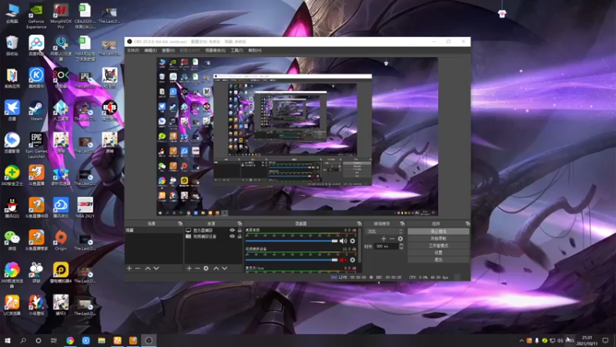Open File Explorer from the taskbar
The height and width of the screenshot is (347, 616).
tap(102, 341)
